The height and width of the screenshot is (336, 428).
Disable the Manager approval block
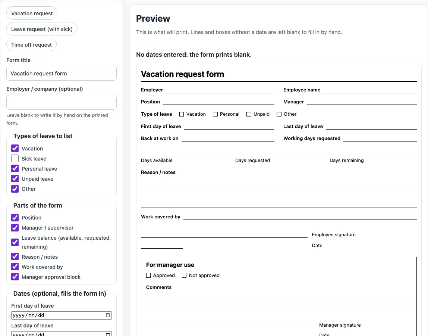(x=15, y=277)
